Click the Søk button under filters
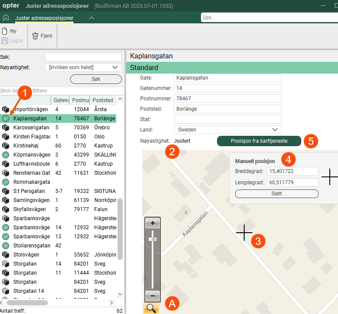 (x=96, y=79)
